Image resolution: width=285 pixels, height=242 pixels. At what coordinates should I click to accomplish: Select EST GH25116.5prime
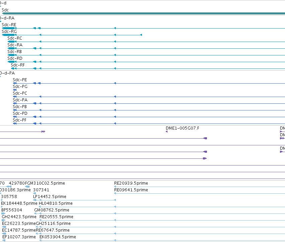coord(53,224)
